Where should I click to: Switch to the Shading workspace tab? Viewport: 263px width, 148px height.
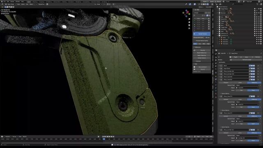(x=65, y=2)
